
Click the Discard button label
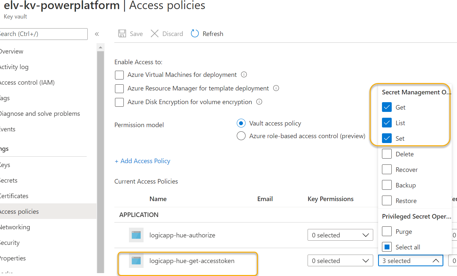(173, 34)
